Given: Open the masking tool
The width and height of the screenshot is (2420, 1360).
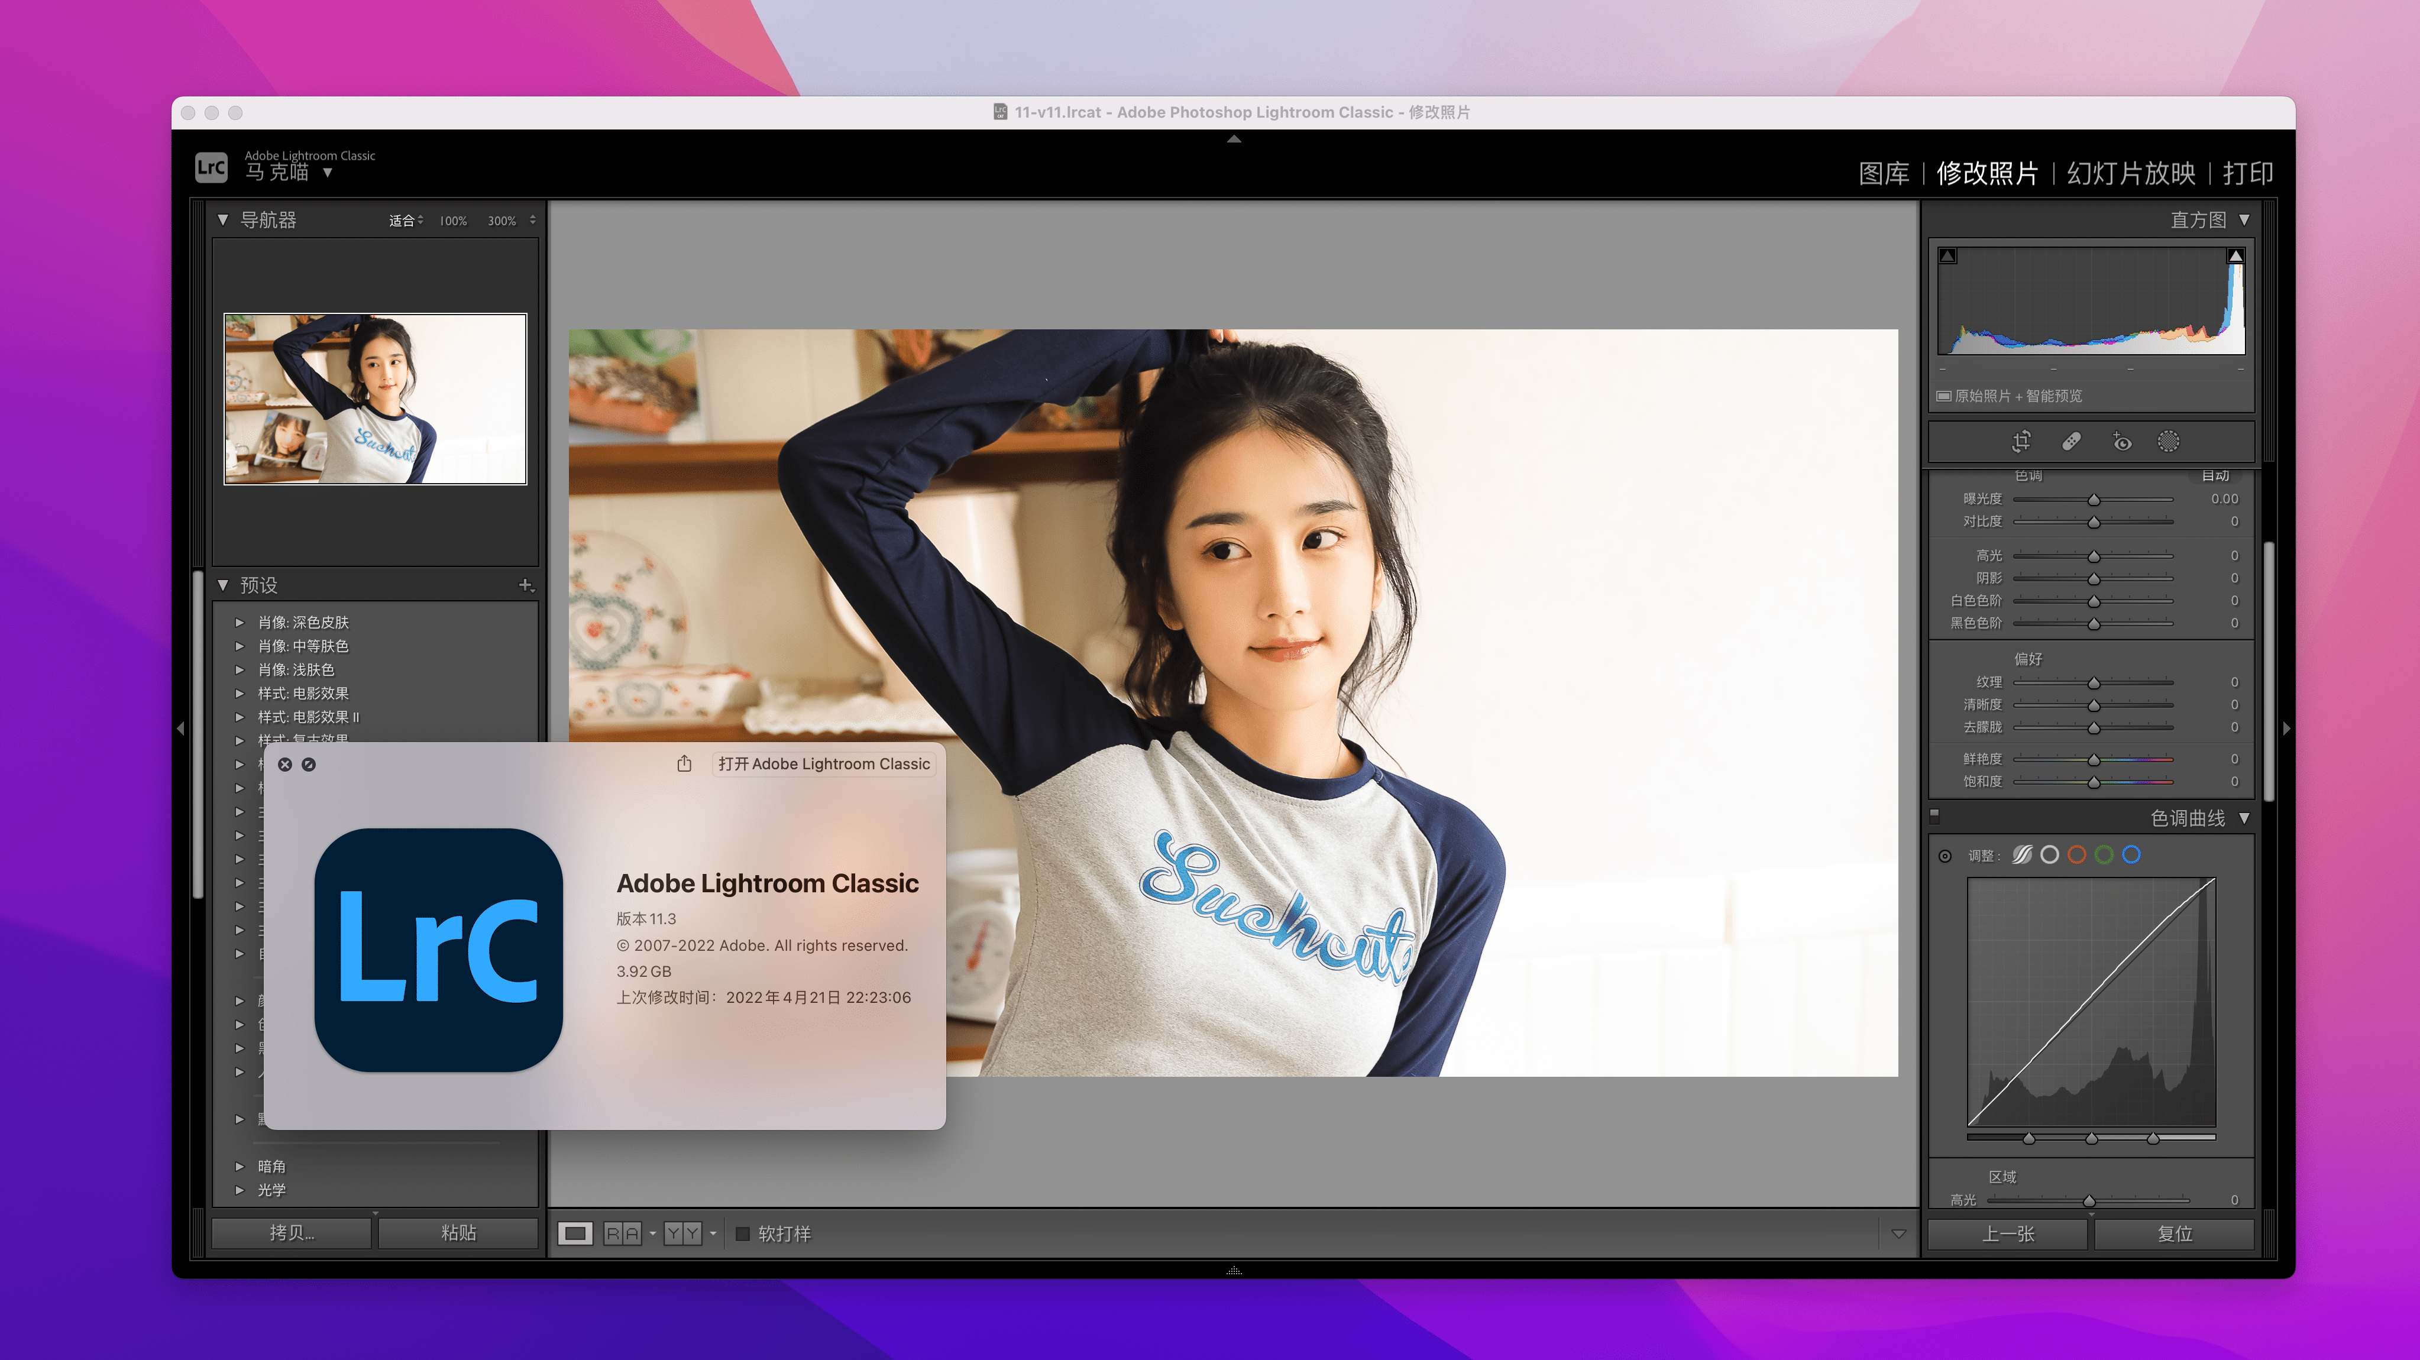Looking at the screenshot, I should click(x=2168, y=442).
